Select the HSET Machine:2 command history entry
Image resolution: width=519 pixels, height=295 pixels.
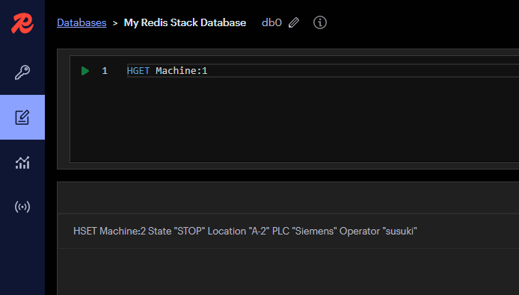pyautogui.click(x=289, y=231)
